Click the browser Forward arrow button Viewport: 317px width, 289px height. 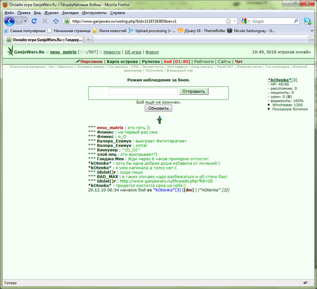pos(19,21)
